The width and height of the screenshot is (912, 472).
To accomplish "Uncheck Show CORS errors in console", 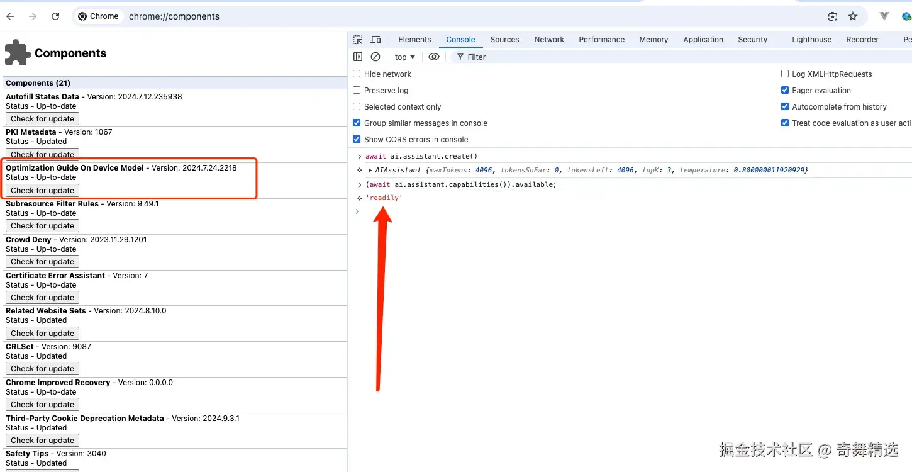I will (357, 139).
